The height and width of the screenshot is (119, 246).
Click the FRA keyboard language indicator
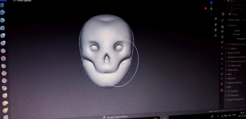[234, 115]
